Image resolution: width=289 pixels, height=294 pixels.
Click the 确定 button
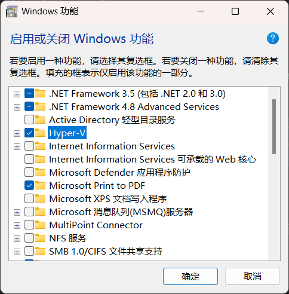190,277
